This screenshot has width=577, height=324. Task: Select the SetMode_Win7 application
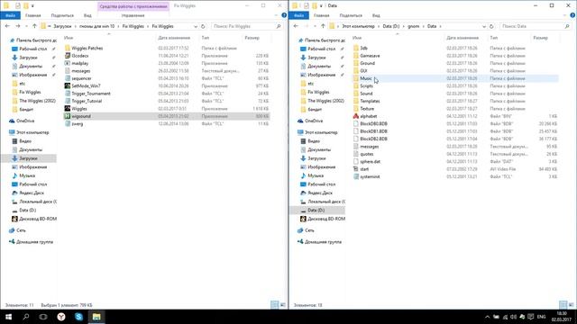(86, 86)
